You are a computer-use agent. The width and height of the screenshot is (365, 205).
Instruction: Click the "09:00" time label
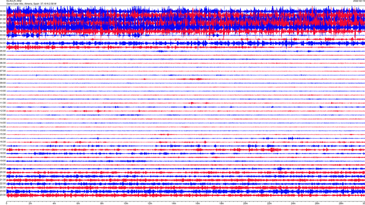3,83
